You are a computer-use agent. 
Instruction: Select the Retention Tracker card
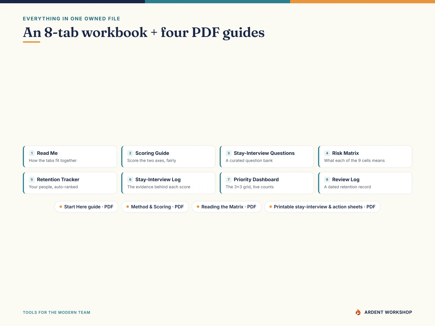click(x=70, y=183)
